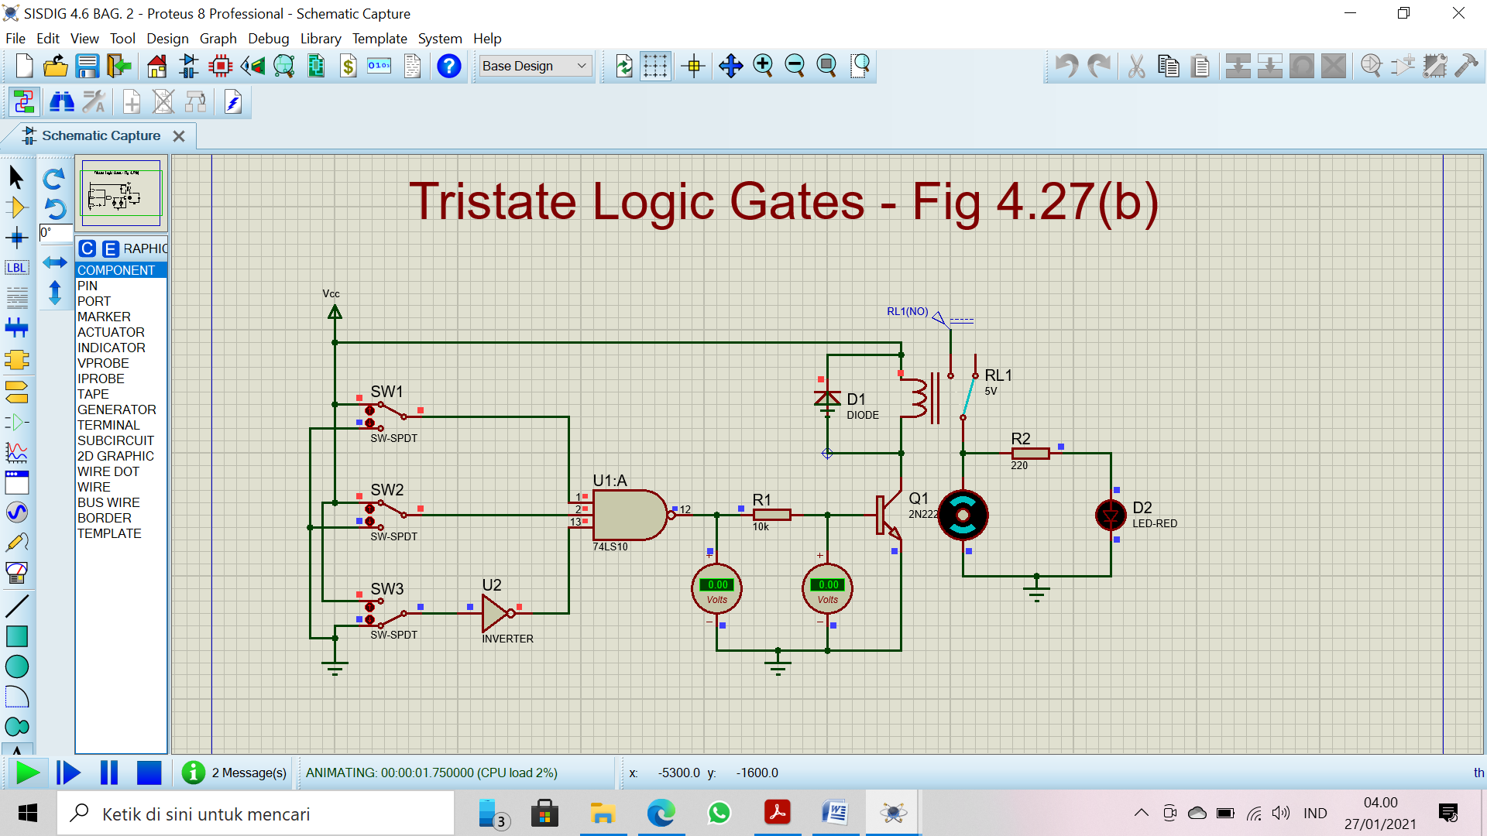The height and width of the screenshot is (836, 1487).
Task: Switch to the Schematic Capture tab
Action: tap(99, 135)
